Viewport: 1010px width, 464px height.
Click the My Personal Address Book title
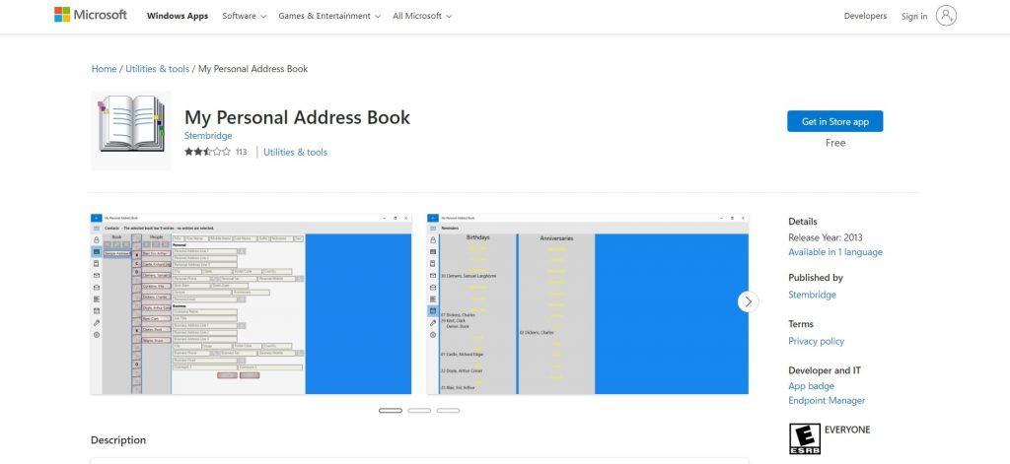point(297,117)
